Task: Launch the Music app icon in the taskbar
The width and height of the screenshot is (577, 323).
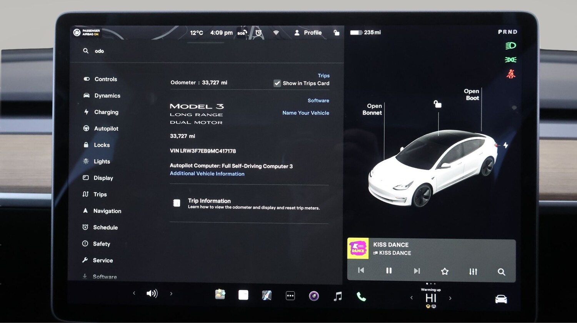Action: [338, 295]
